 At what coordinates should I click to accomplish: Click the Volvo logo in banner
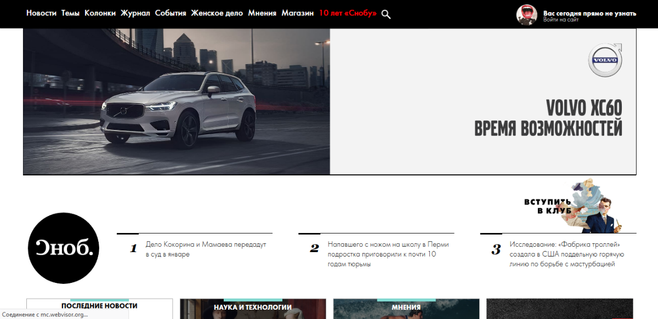[605, 60]
